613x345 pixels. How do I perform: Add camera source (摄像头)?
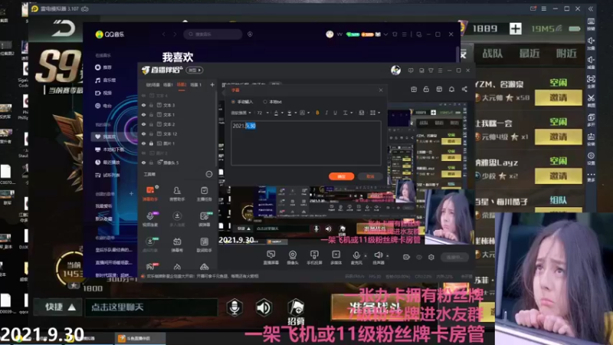(293, 258)
